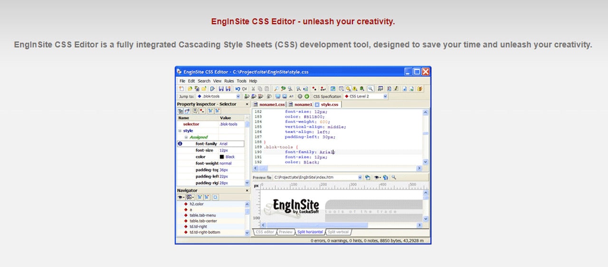Open the Tools menu
Viewport: 608px width, 267px height.
click(x=242, y=81)
